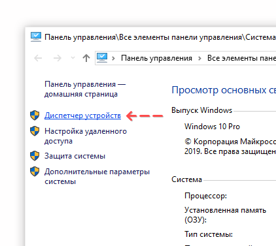Click the Просмотр основных heading text
The height and width of the screenshot is (246, 276).
(x=224, y=90)
